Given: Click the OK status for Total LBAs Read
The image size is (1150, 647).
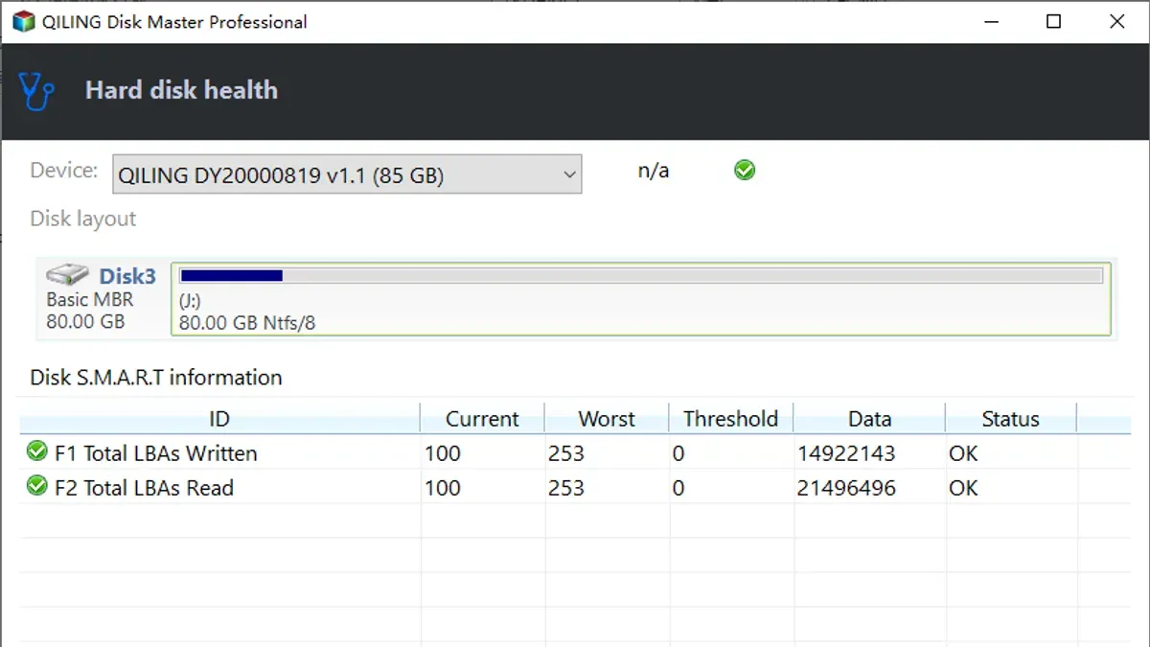Looking at the screenshot, I should (963, 488).
